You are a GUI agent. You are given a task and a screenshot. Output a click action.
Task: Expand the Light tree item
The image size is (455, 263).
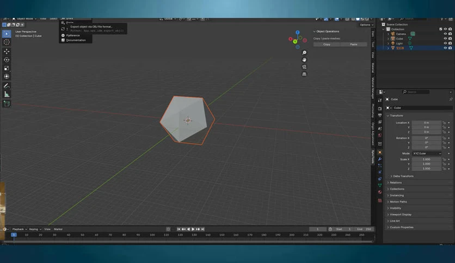[x=388, y=43]
